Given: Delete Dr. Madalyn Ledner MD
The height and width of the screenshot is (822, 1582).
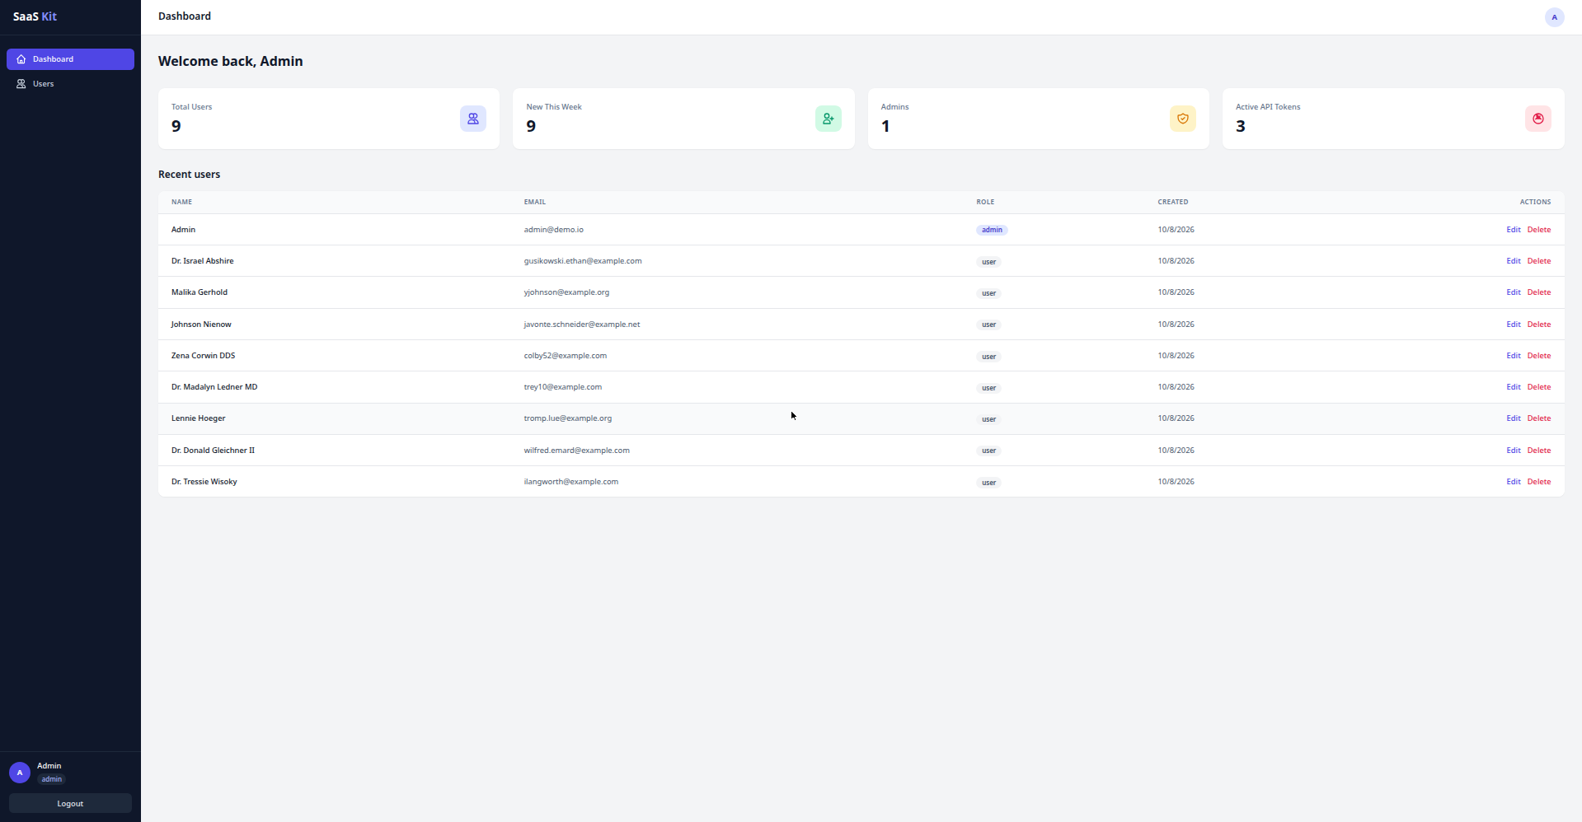Looking at the screenshot, I should pyautogui.click(x=1539, y=387).
